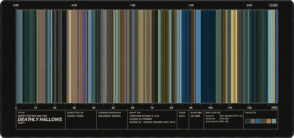Choose the dark olive palette swatch
This screenshot has height=138, width=294.
point(263,121)
